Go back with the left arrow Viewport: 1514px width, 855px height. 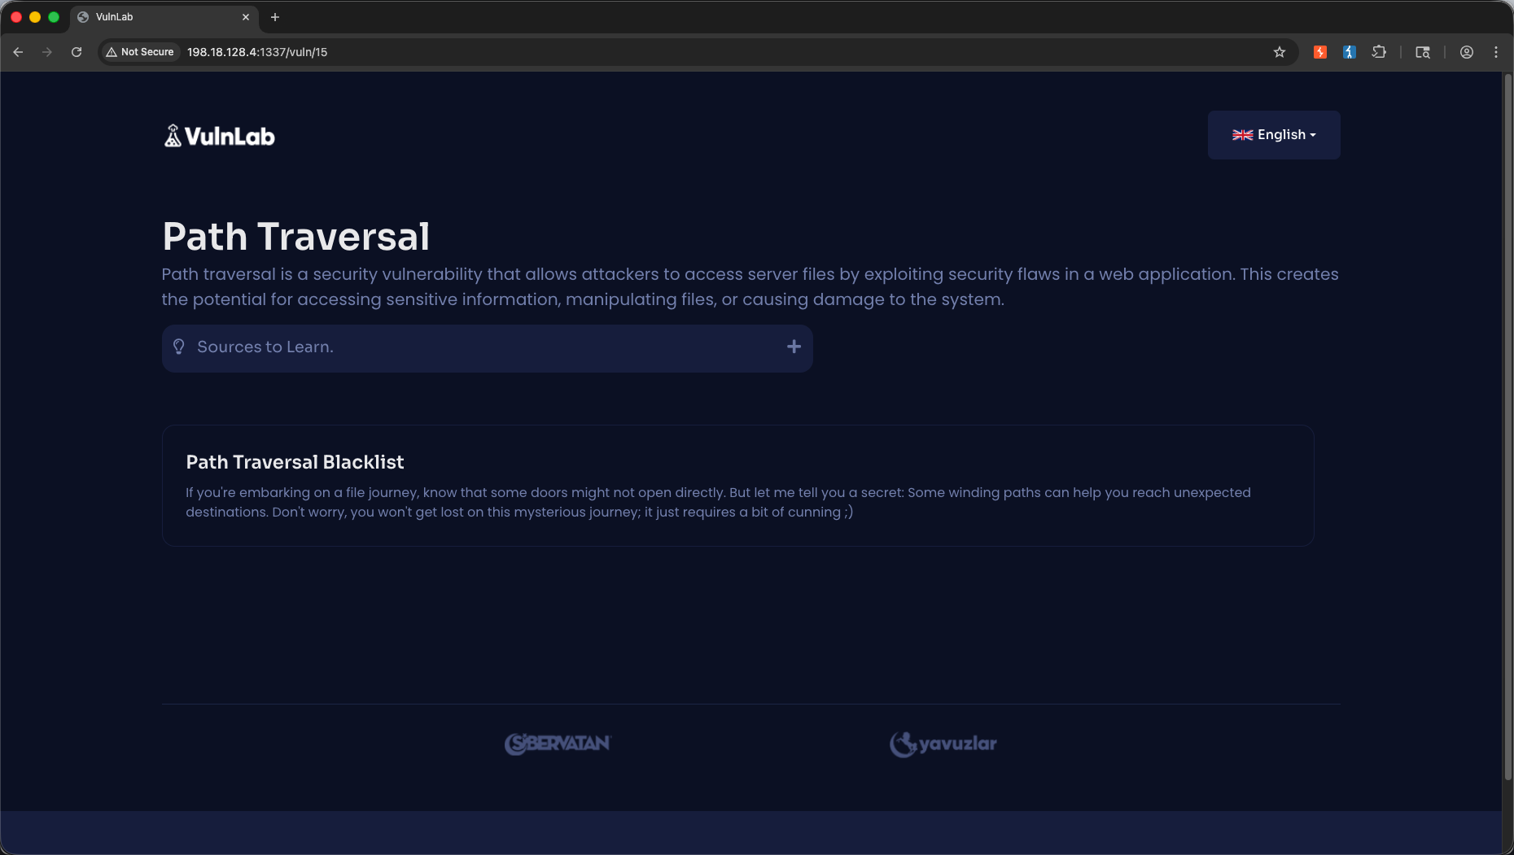pos(18,52)
